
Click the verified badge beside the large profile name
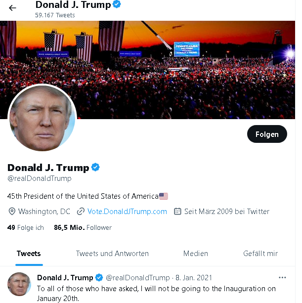tap(95, 168)
